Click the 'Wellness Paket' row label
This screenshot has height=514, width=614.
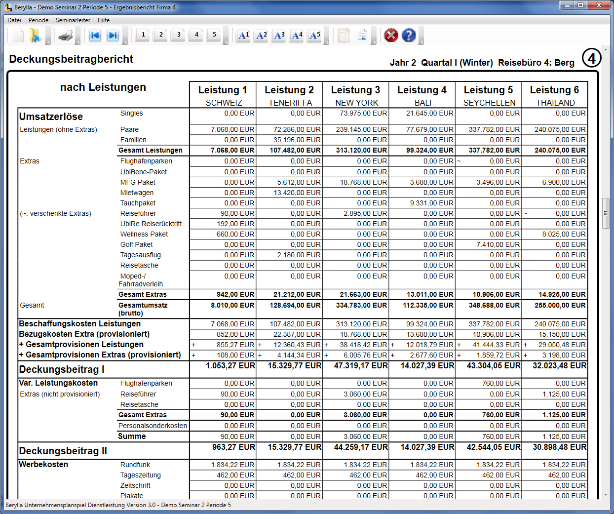(x=144, y=234)
